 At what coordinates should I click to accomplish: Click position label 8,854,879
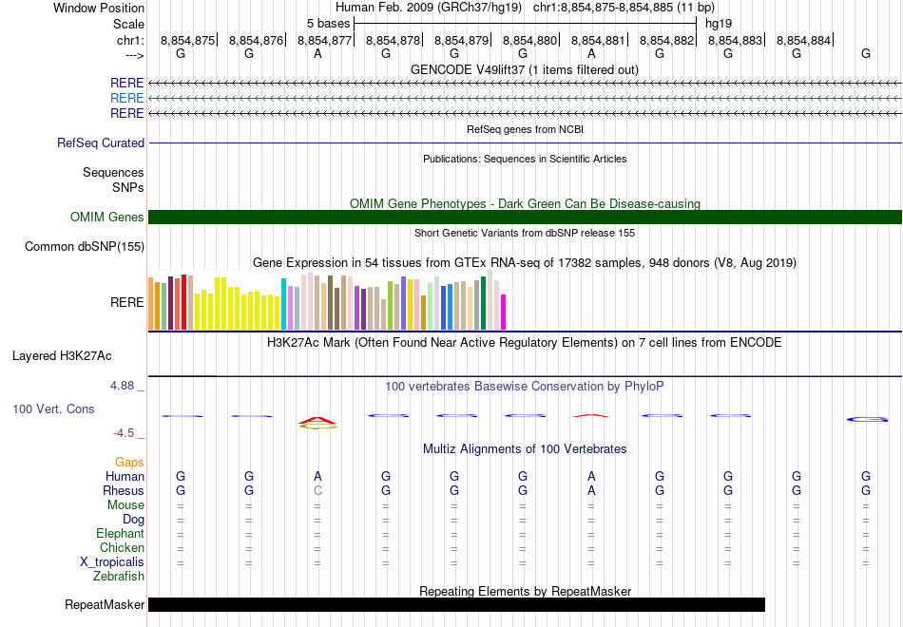[461, 40]
